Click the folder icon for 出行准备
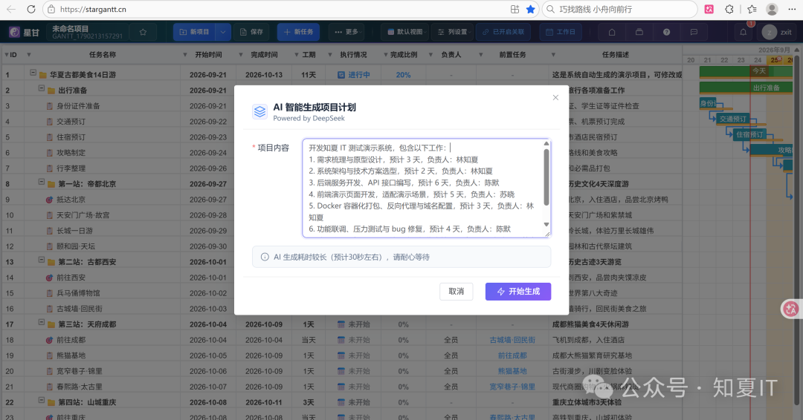This screenshot has height=420, width=803. click(51, 91)
